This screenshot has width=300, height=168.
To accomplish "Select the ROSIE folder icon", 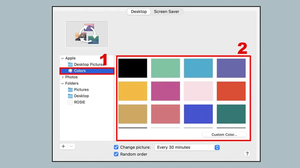I will point(70,102).
